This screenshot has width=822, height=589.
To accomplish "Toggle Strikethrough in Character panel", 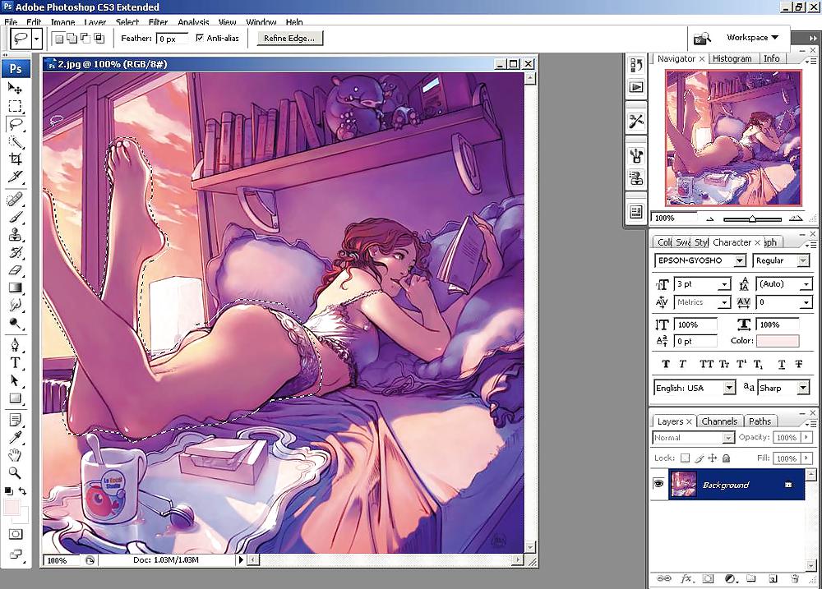I will click(798, 364).
